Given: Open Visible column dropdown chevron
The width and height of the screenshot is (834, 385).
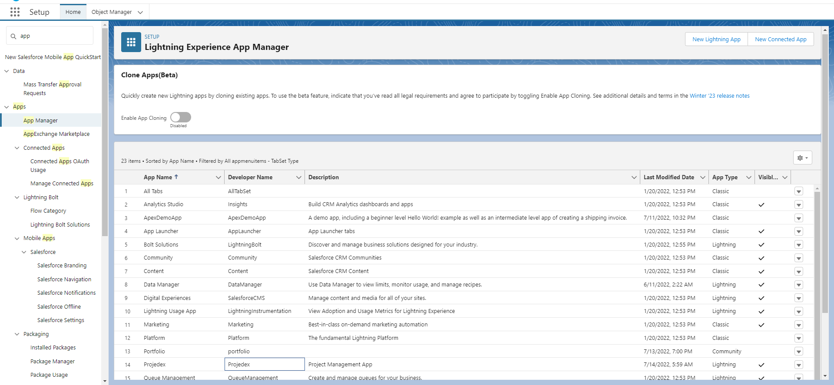Looking at the screenshot, I should [785, 178].
